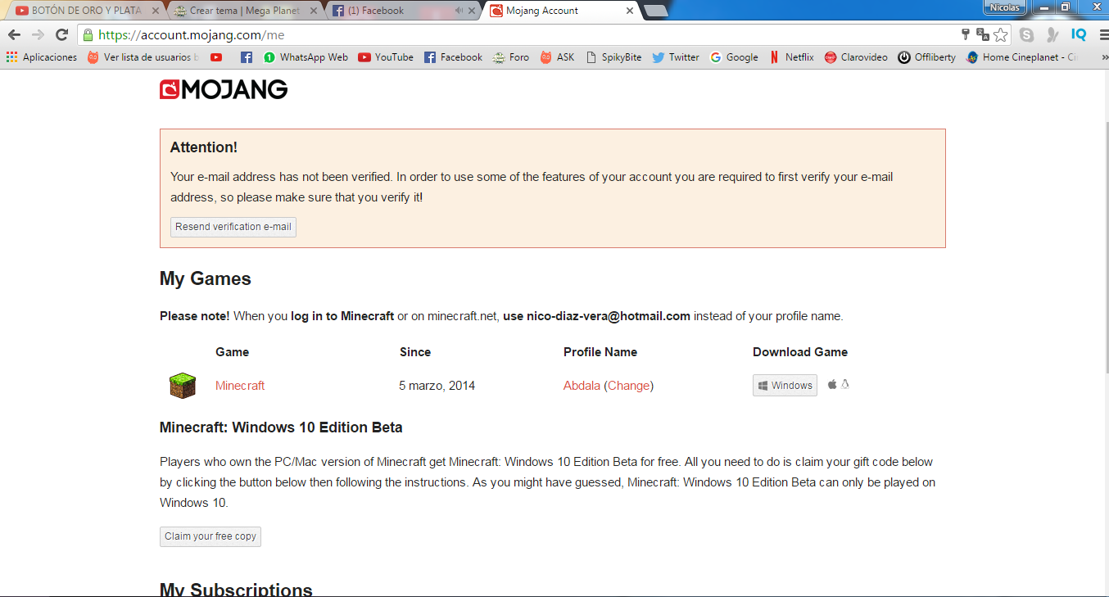Go forward with the browser arrow
1109x597 pixels.
(38, 34)
